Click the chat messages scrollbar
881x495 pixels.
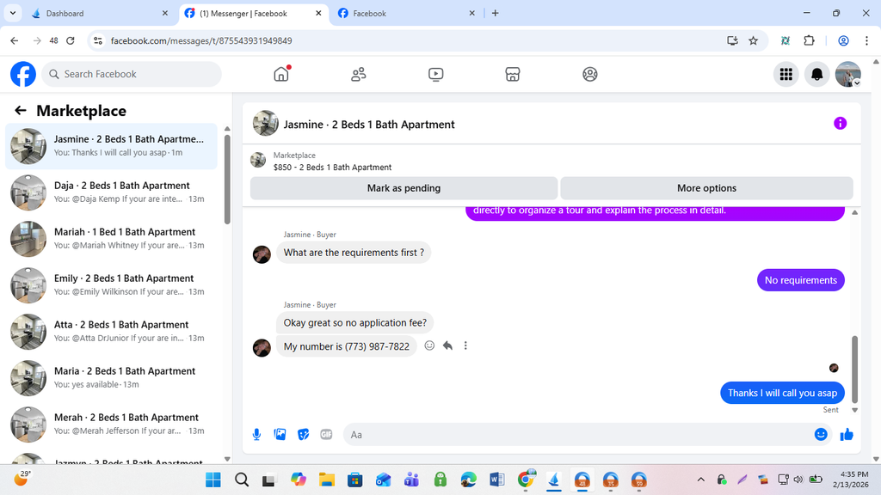point(854,370)
